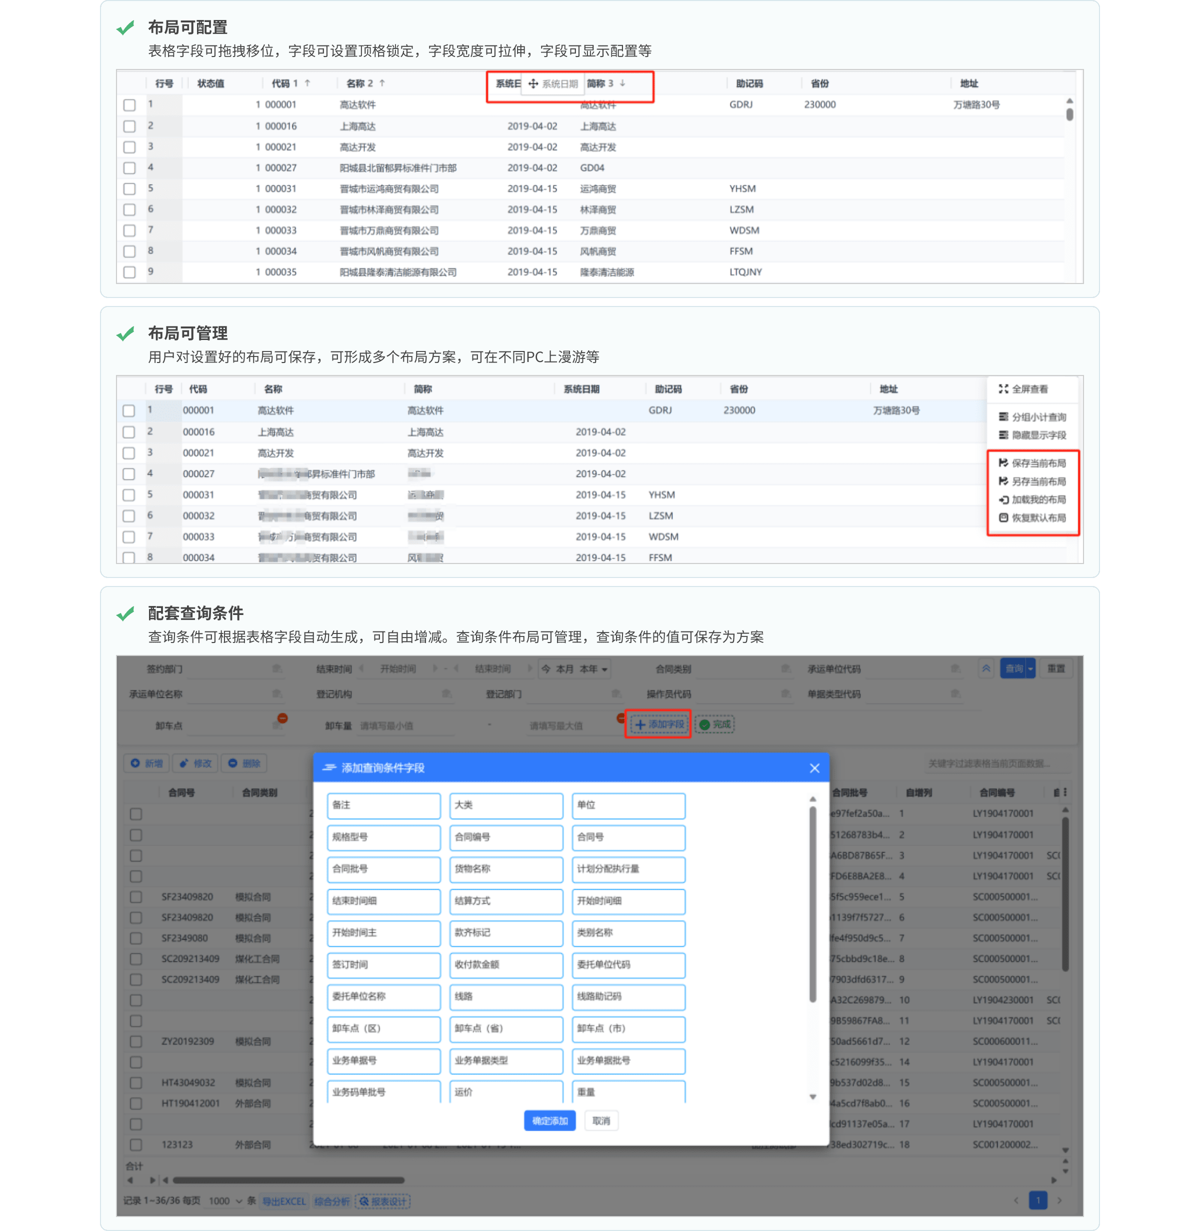Image resolution: width=1200 pixels, height=1231 pixels.
Task: Select checkbox of contract SF2349080 row
Action: click(135, 938)
